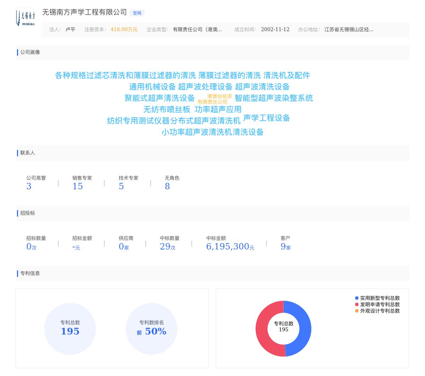Click orange tag 有限责任公司 in word cloud
The height and width of the screenshot is (376, 425).
(x=212, y=102)
